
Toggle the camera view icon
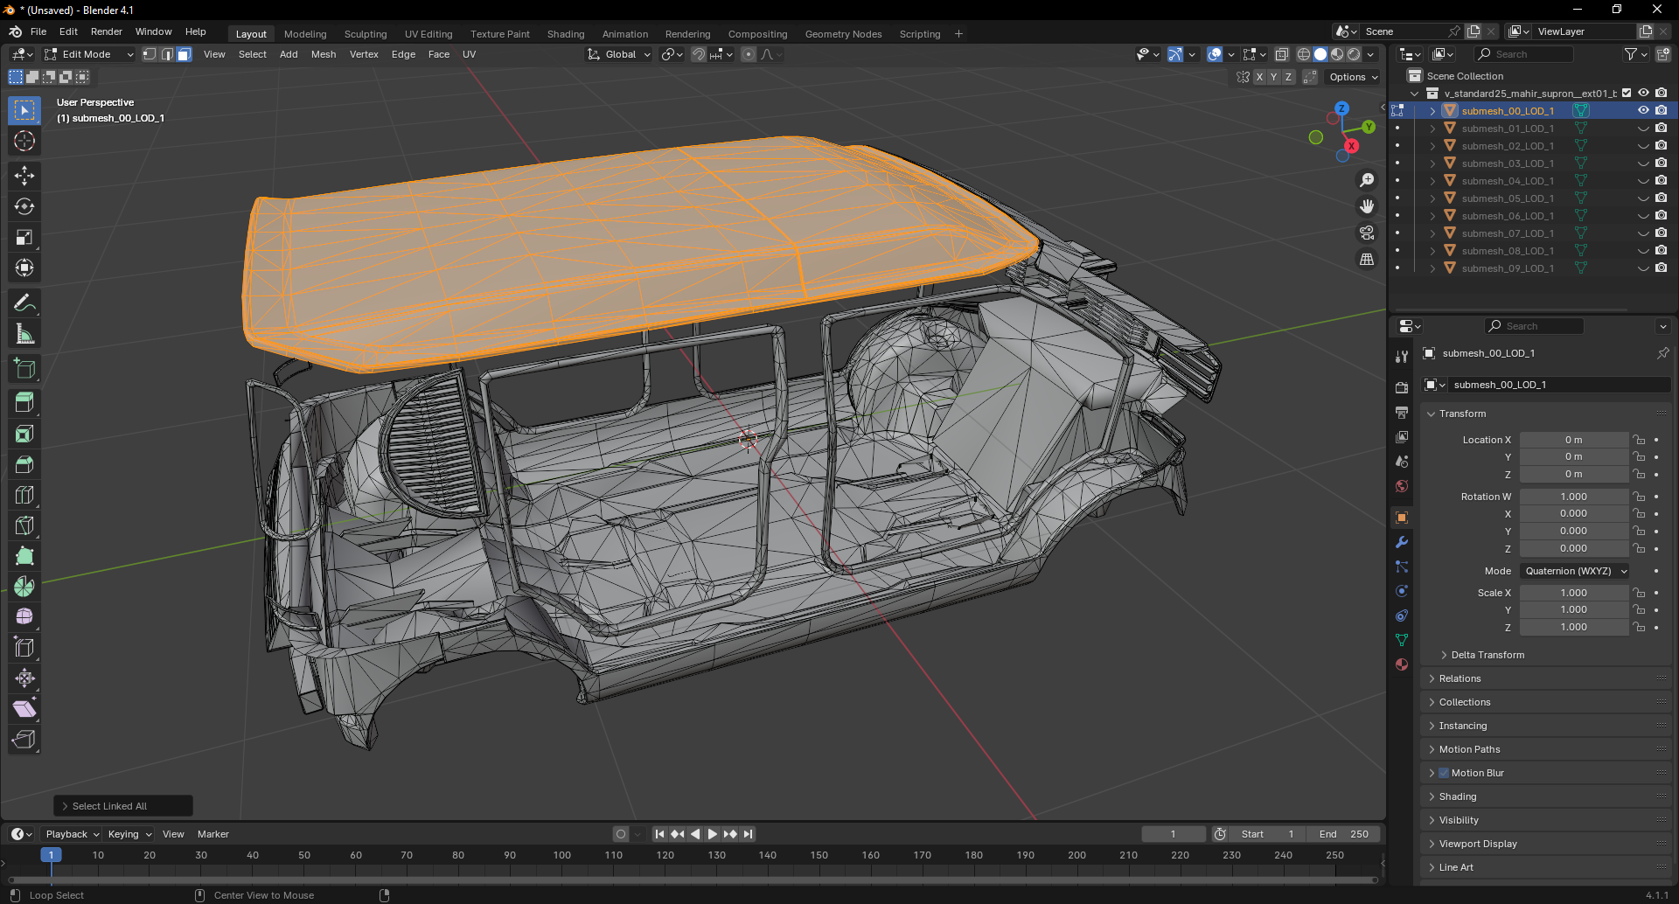coord(1366,233)
